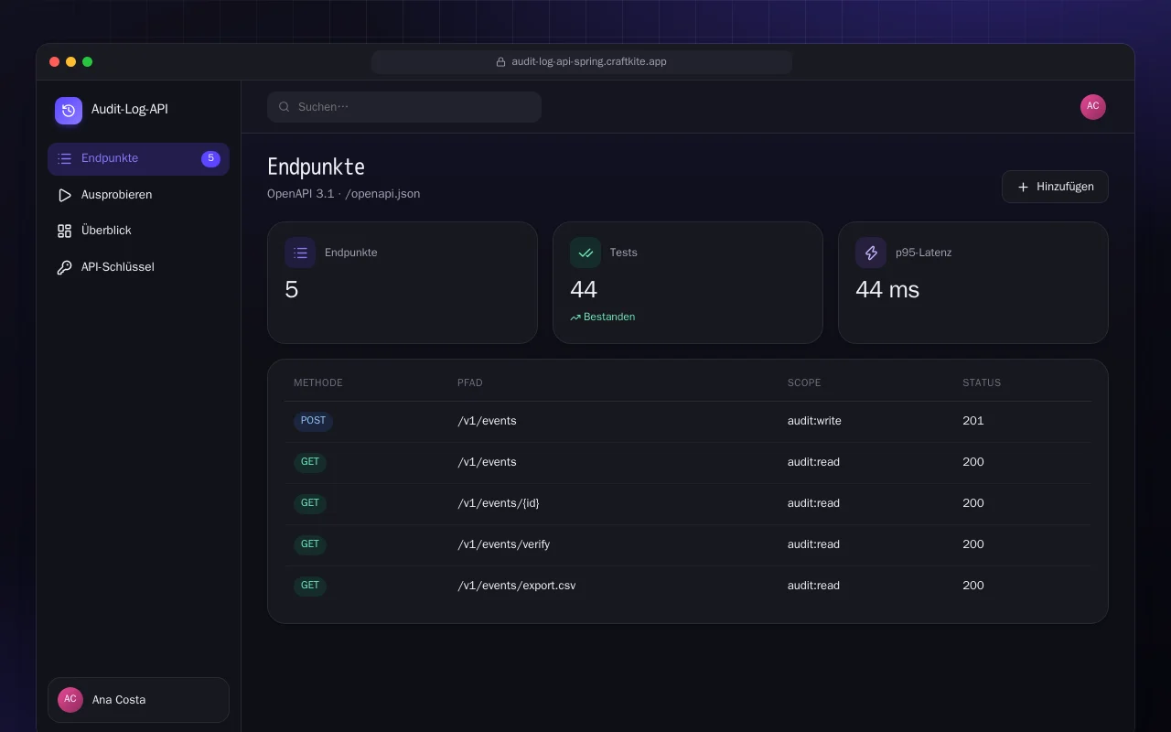The height and width of the screenshot is (732, 1171).
Task: Open the Endpunkte sidebar item
Action: (x=138, y=158)
